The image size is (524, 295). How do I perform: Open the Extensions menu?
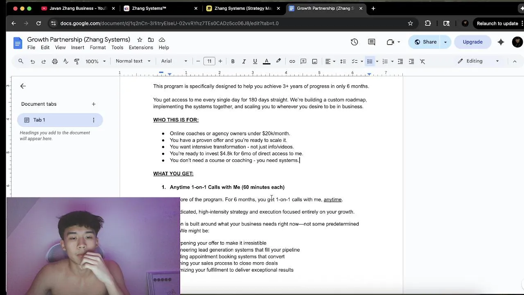[x=141, y=48]
